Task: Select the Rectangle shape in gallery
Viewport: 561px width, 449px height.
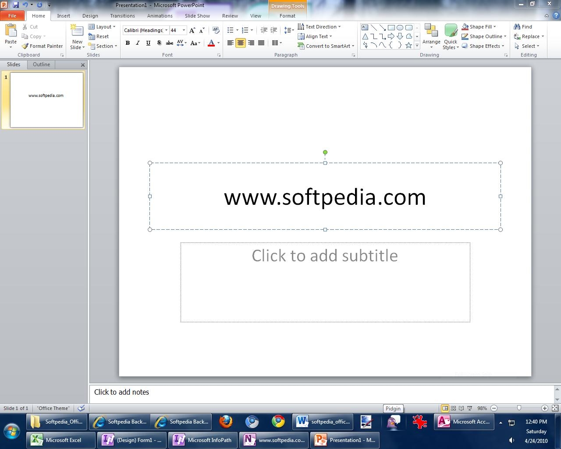Action: (x=391, y=27)
